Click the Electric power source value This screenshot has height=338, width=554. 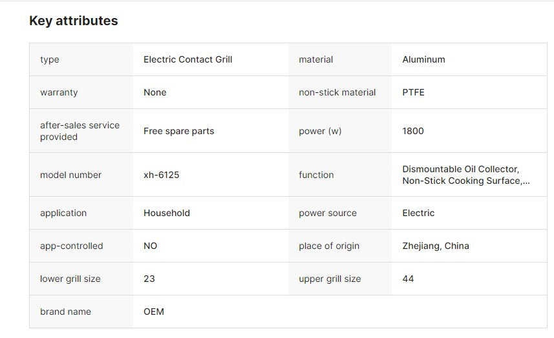coord(418,213)
